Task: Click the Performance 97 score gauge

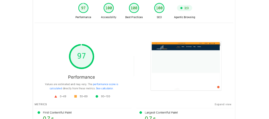Action: click(83, 8)
